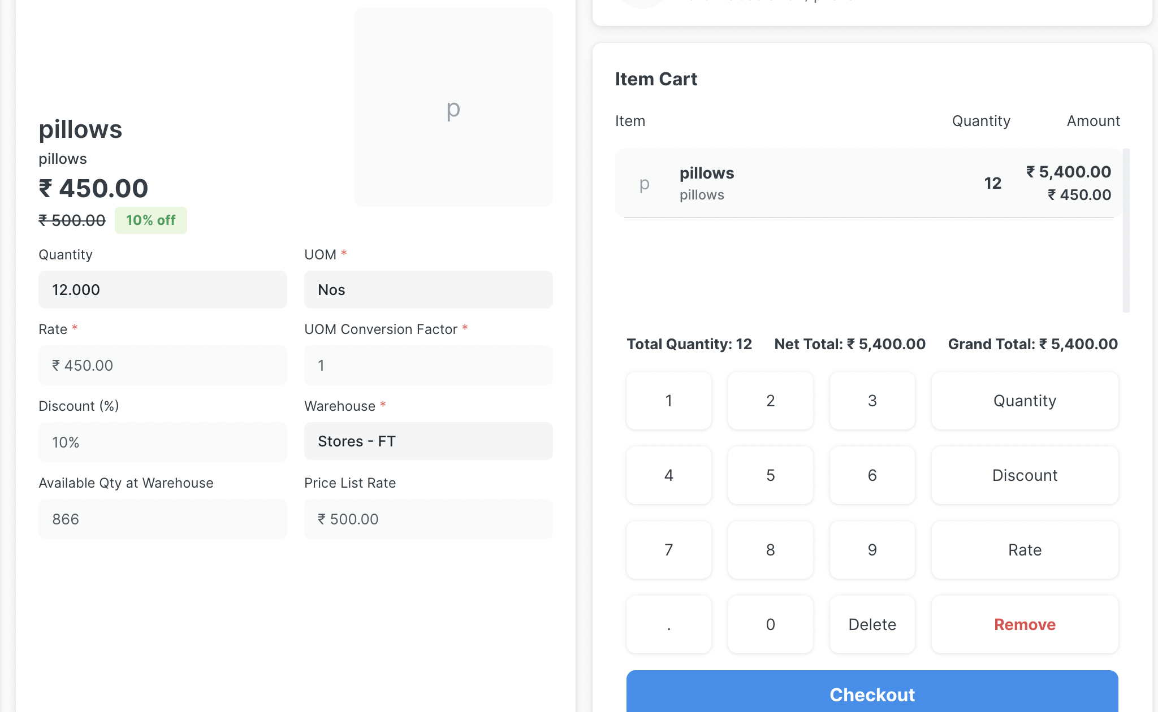Select the pillows row in the Item Cart
This screenshot has height=712, width=1158.
tap(820, 183)
